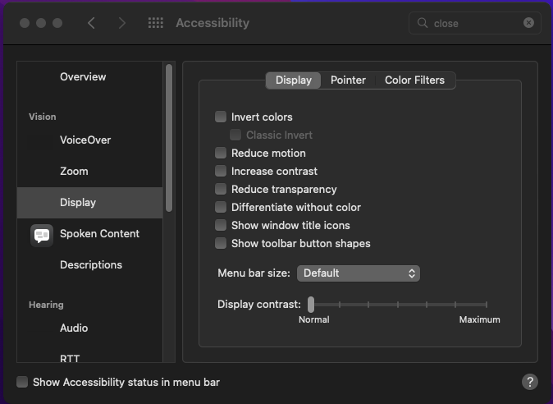Turn on Show toolbar button shapes
Viewport: 553px width, 404px height.
pos(221,244)
